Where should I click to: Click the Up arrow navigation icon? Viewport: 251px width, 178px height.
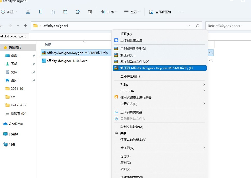pos(25,26)
